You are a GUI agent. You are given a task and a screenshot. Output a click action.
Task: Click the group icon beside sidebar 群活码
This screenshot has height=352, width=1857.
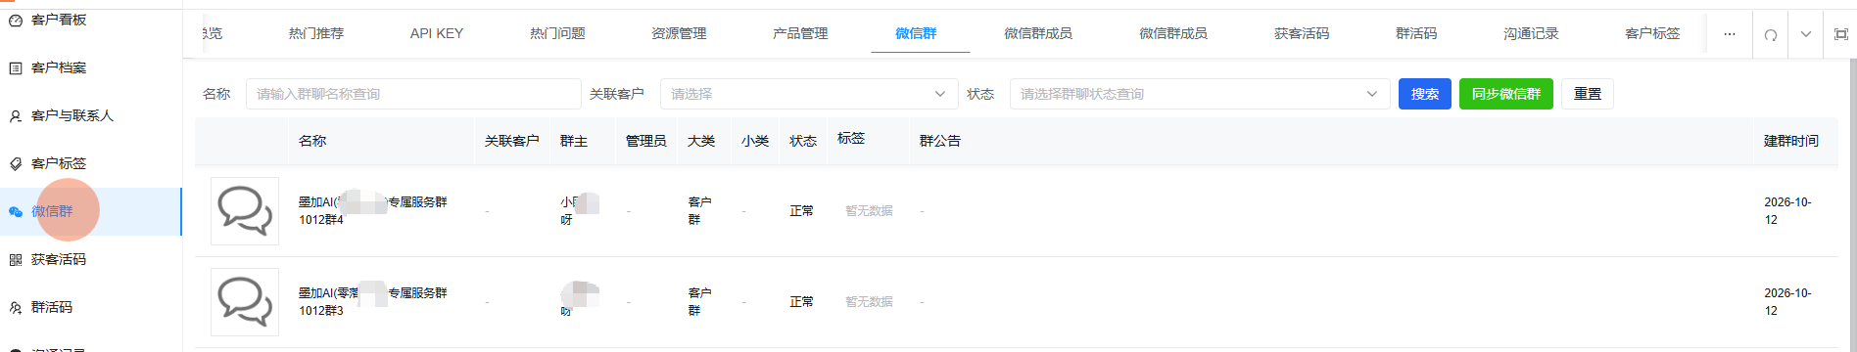[x=16, y=307]
